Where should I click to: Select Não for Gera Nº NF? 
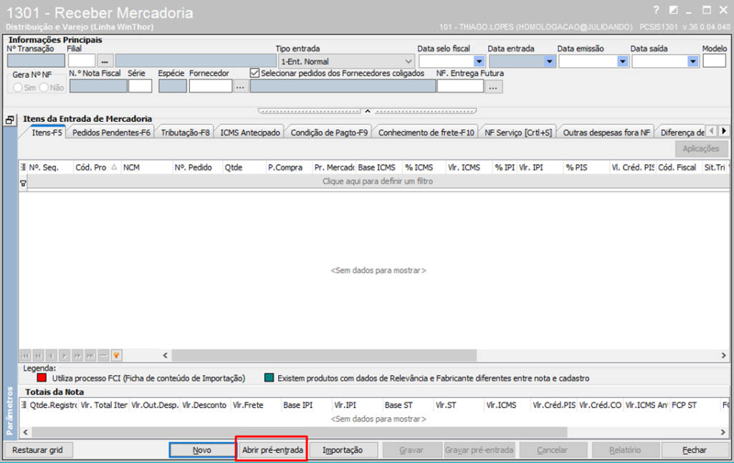pos(44,87)
